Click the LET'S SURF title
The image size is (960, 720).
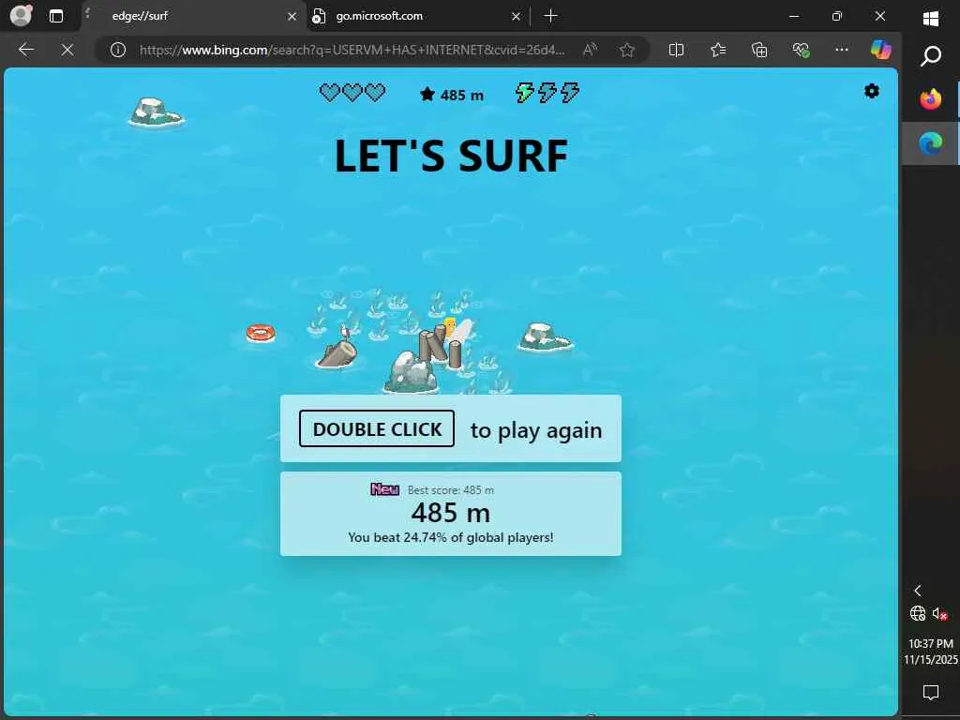[x=451, y=157]
